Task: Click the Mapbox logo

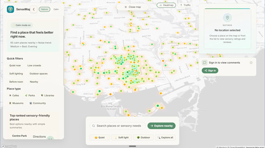Action: 9,146
